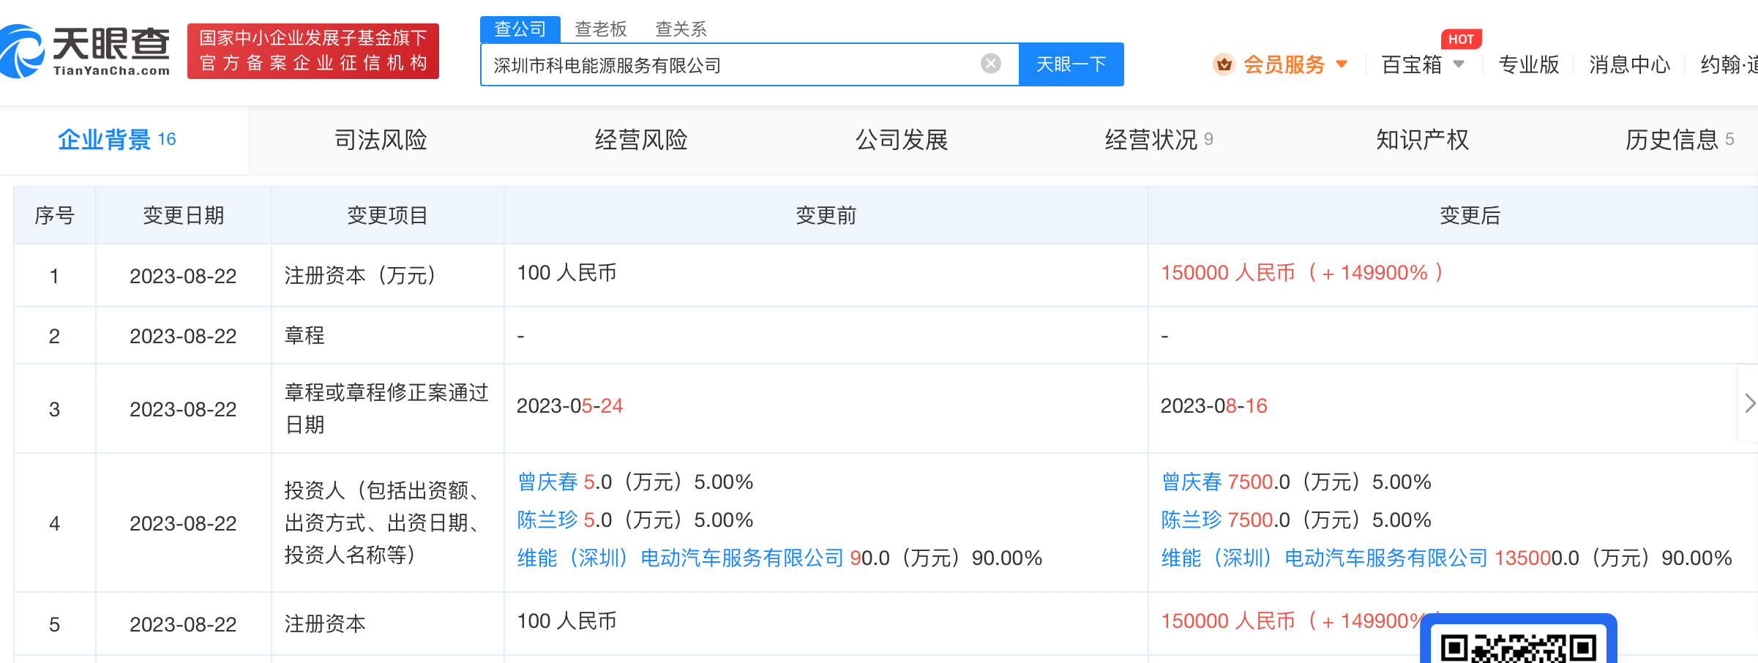Switch to the 经营风险 tab
1758x663 pixels.
tap(641, 140)
